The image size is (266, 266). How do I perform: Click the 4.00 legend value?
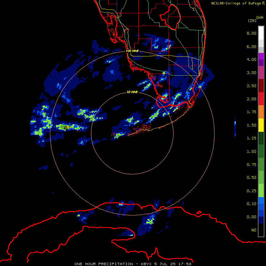tap(252, 59)
